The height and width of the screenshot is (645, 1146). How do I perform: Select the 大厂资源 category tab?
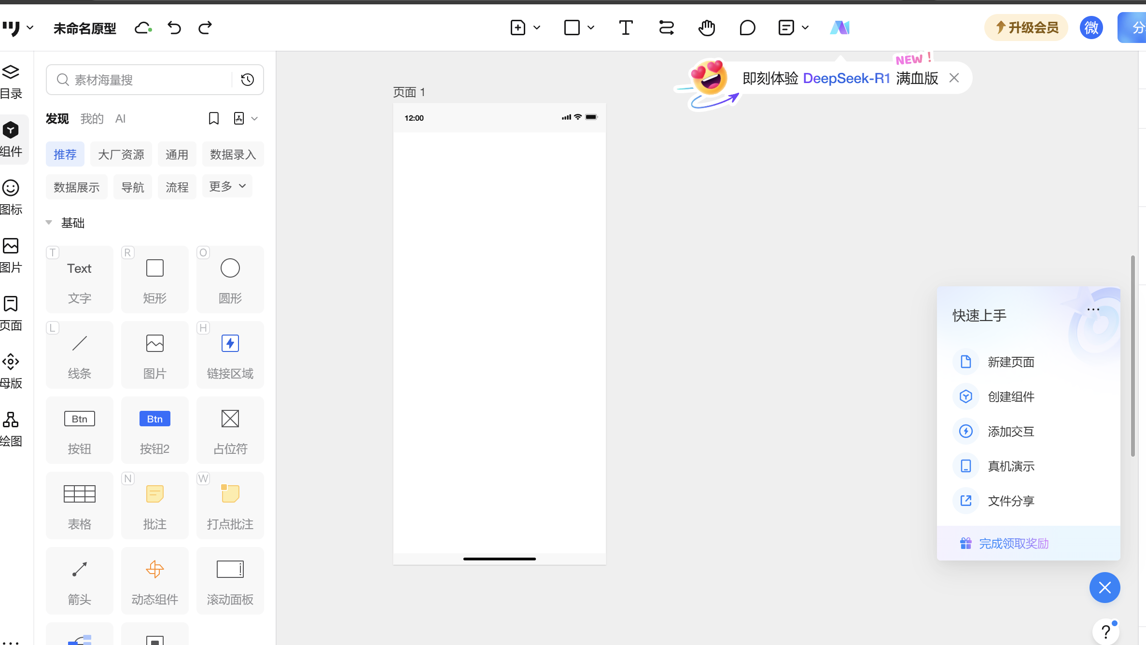pyautogui.click(x=121, y=154)
